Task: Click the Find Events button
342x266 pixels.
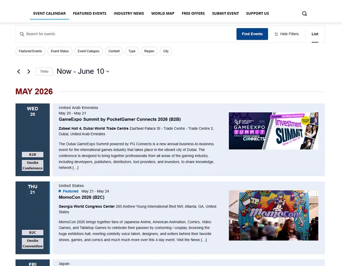Action: click(x=252, y=34)
